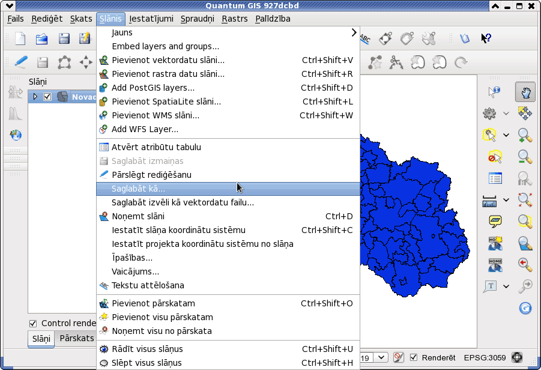The image size is (541, 370).
Task: Save project with the floppy disk icon
Action: tap(64, 38)
